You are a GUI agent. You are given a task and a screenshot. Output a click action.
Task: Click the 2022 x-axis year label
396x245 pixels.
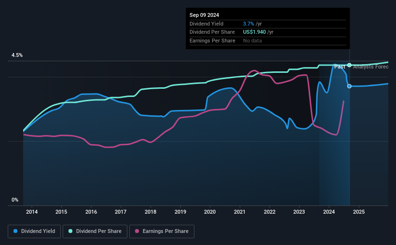tap(270, 212)
